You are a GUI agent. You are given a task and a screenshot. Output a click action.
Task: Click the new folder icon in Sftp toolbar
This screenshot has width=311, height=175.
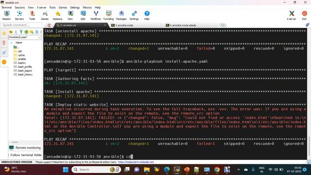[x=32, y=32]
